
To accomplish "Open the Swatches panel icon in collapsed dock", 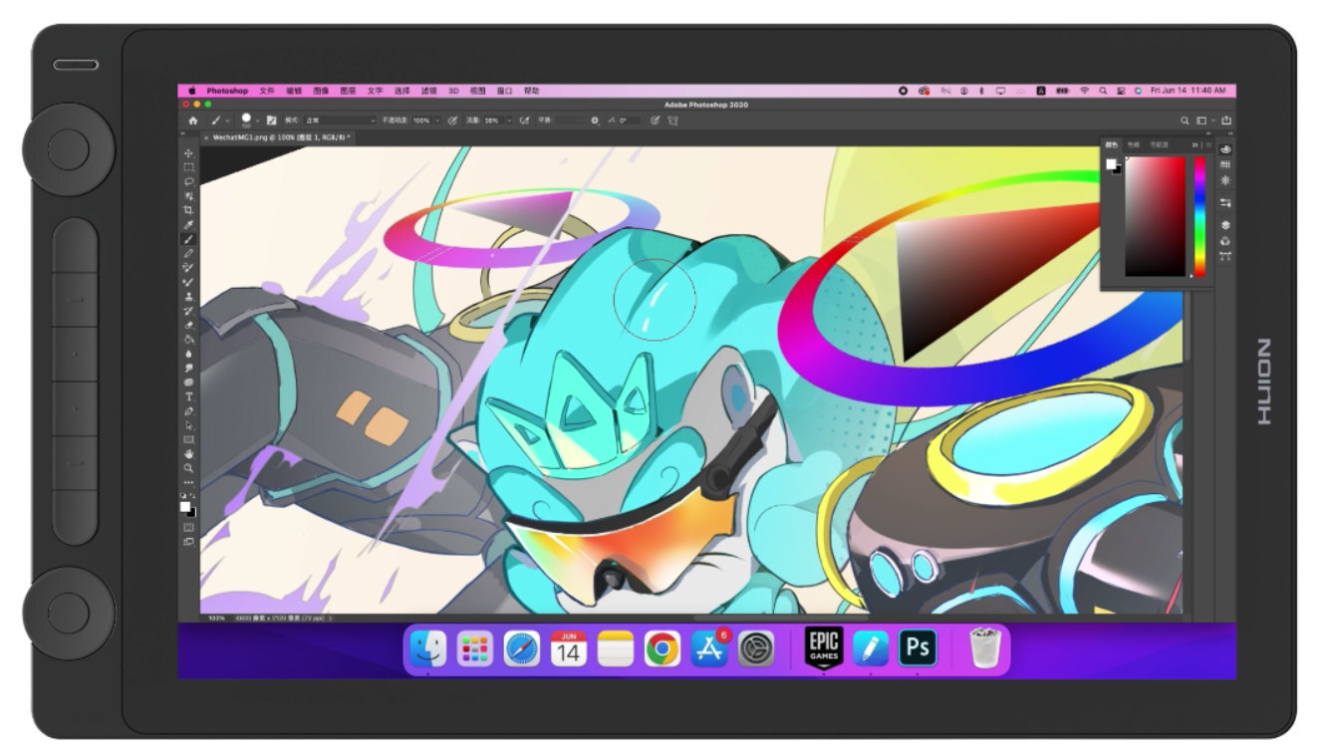I will point(1225,164).
